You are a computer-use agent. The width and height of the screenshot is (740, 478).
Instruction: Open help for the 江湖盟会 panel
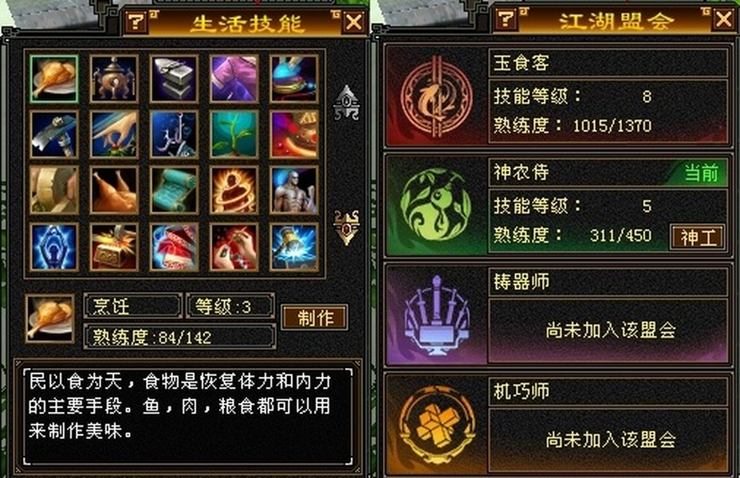click(x=506, y=19)
